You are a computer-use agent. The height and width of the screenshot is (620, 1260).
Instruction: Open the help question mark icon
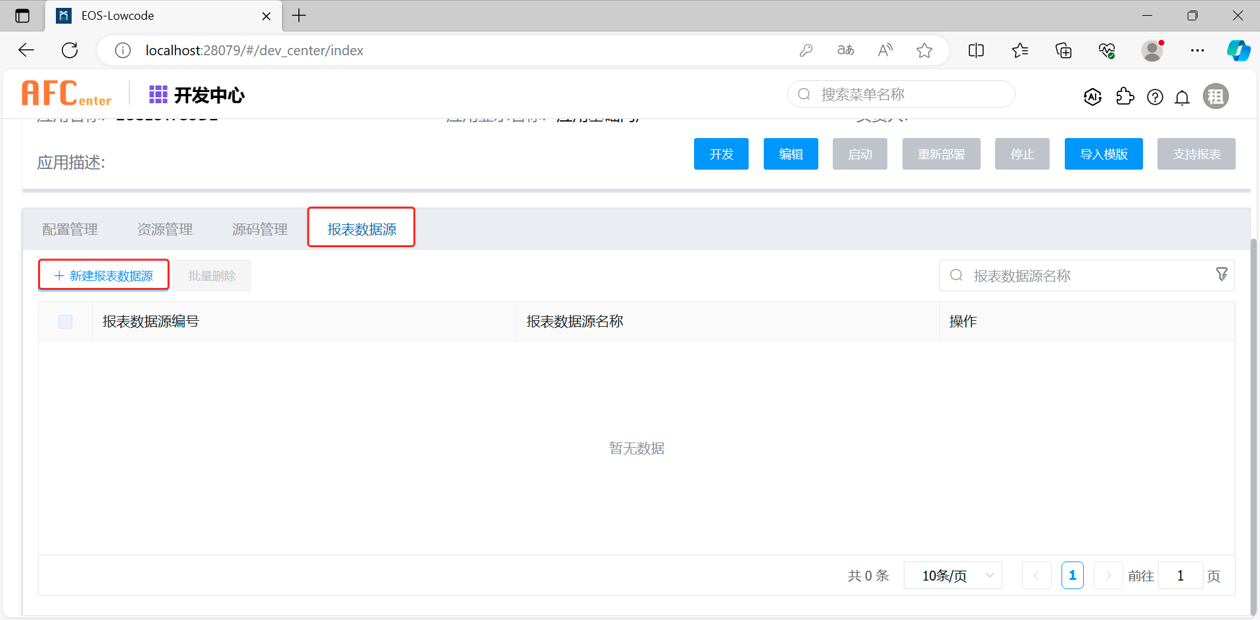click(1155, 97)
